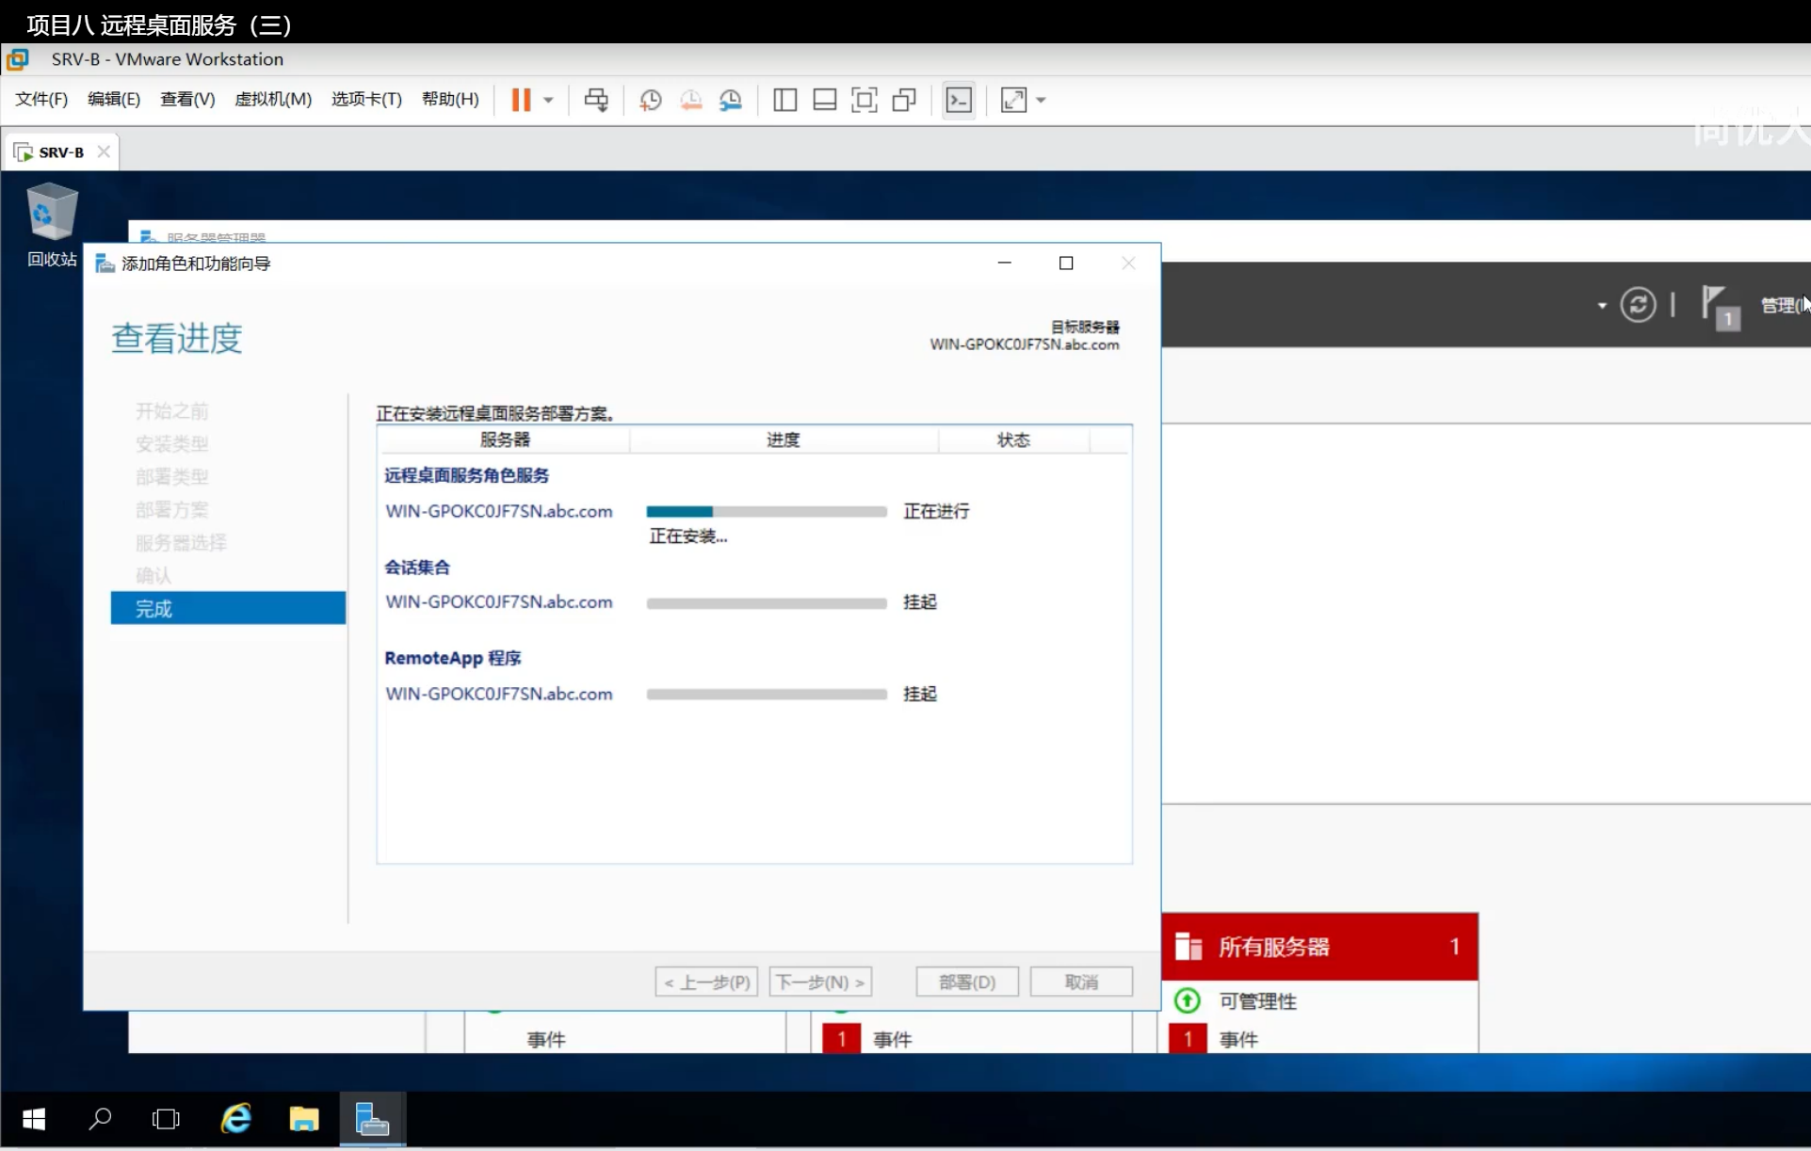
Task: Switch to Unity mode icon
Action: [x=904, y=100]
